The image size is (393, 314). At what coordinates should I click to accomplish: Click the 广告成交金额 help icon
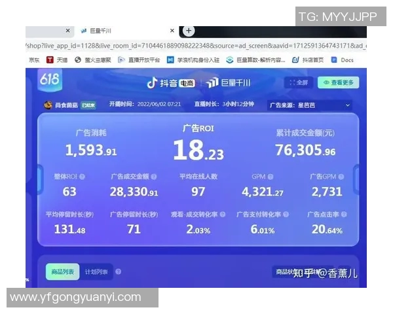[x=154, y=177]
